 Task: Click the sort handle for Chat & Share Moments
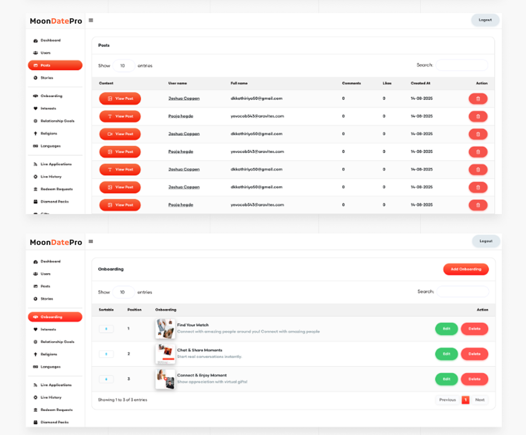[106, 354]
